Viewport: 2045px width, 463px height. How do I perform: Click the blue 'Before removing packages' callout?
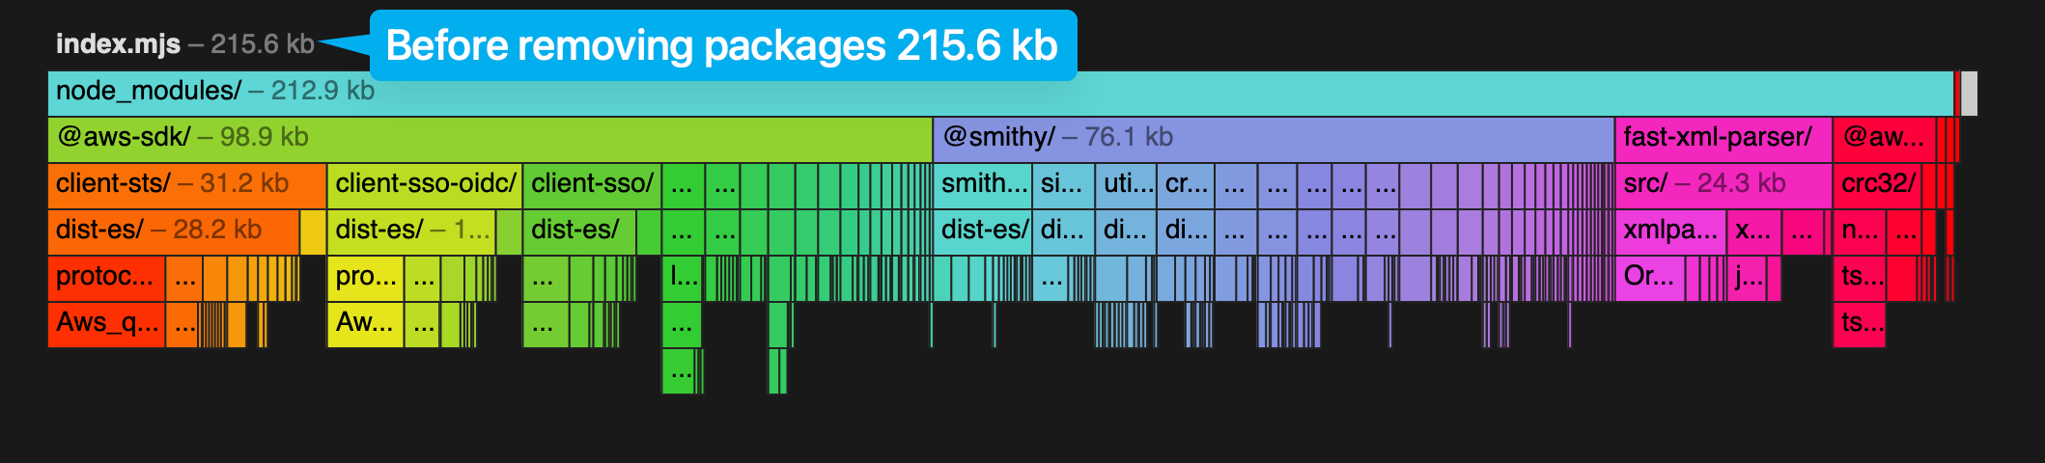(722, 45)
